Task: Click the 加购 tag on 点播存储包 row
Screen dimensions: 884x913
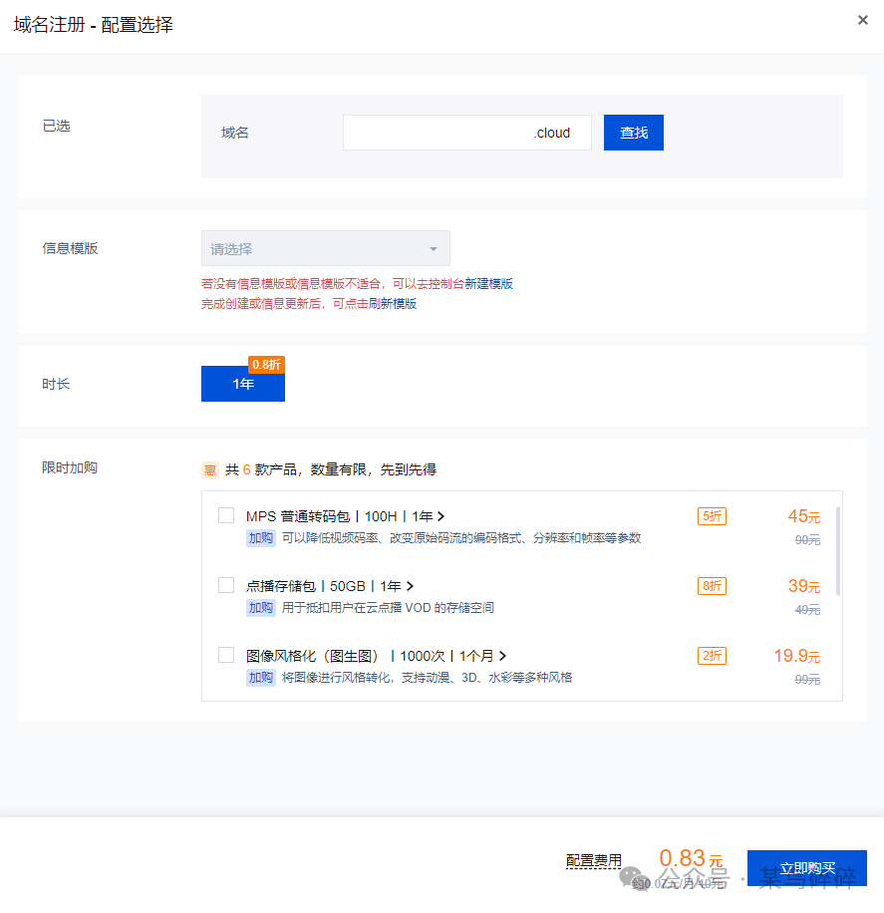Action: (x=260, y=608)
